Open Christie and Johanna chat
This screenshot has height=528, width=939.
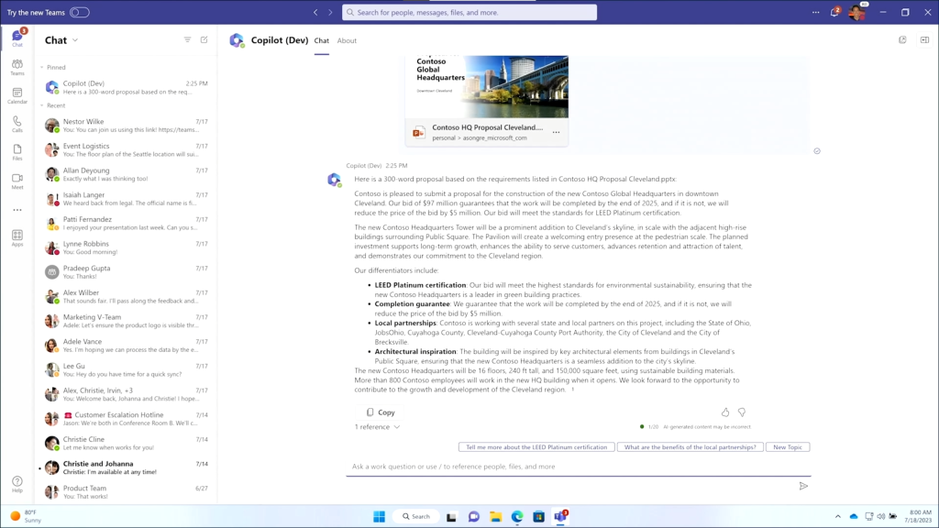point(127,467)
